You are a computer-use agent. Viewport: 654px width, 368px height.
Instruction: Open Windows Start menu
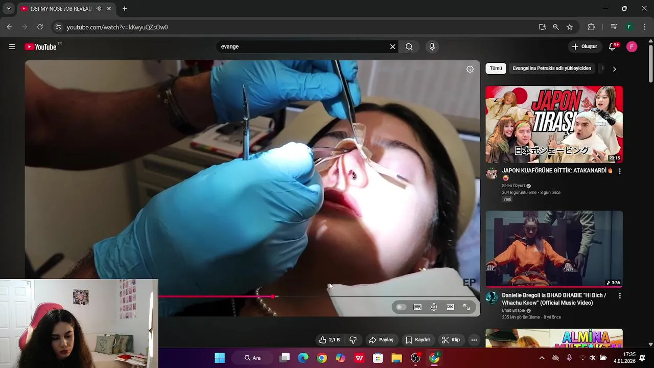coord(220,358)
